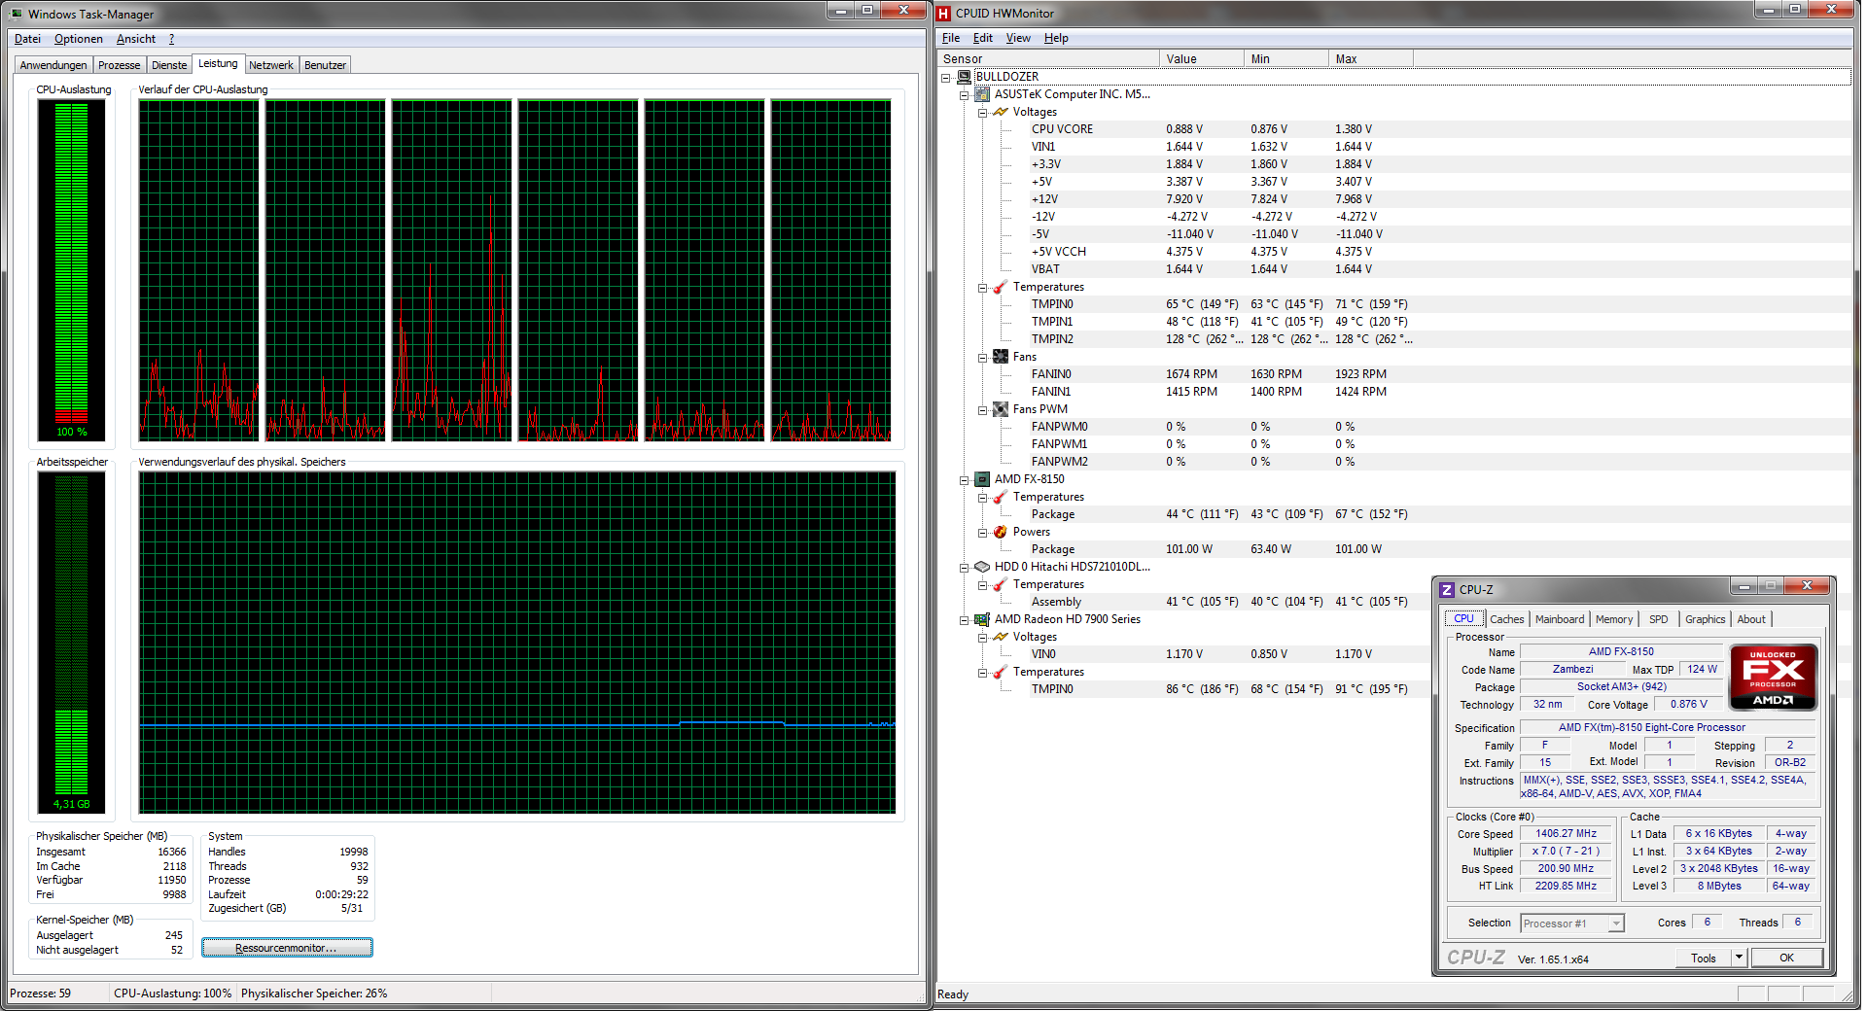Collapse the AMD Radeon HD 7900 Series node
Viewport: 1867px width, 1011px height.
pos(965,619)
